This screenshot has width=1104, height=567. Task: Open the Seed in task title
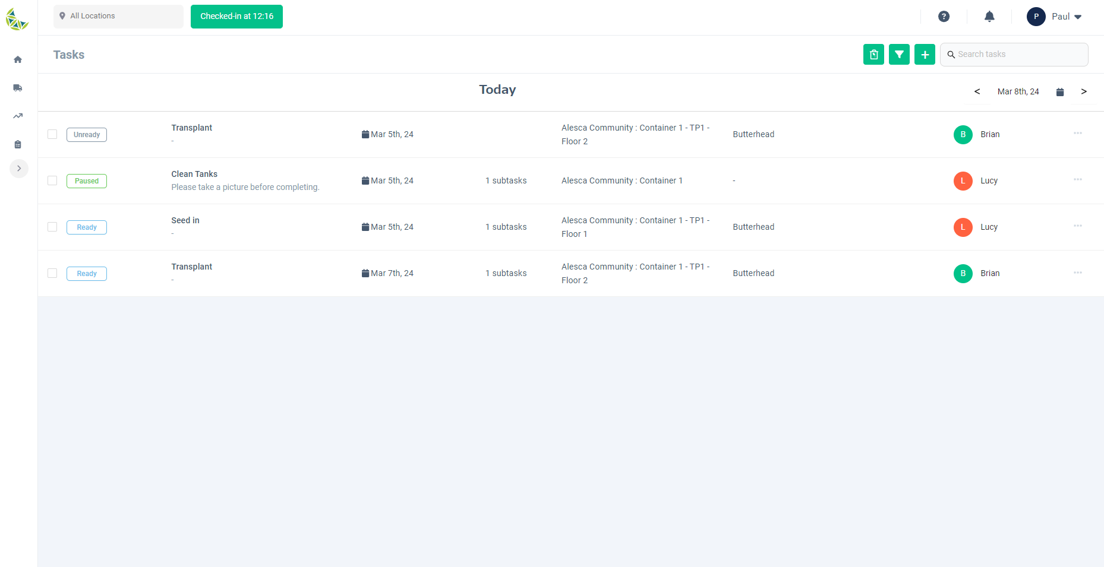click(x=185, y=220)
